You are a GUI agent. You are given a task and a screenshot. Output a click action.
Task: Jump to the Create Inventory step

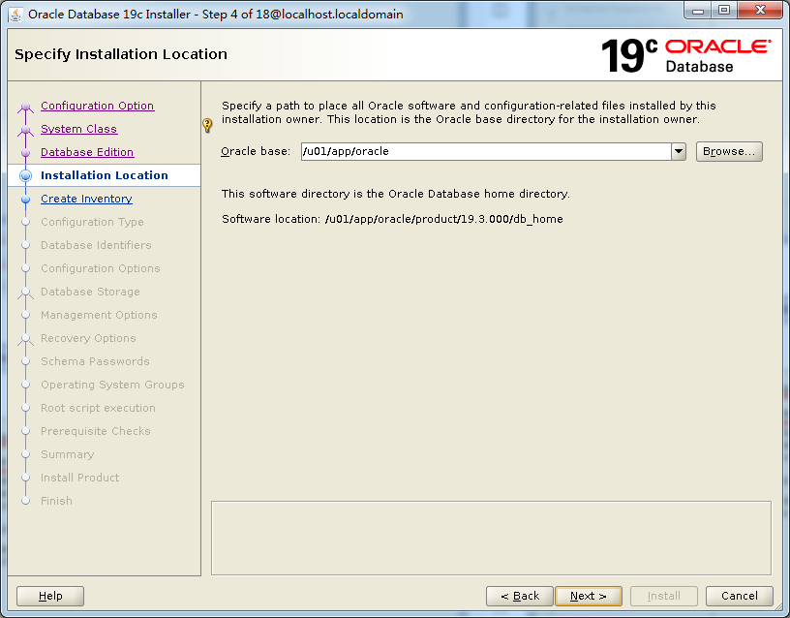[x=86, y=199]
